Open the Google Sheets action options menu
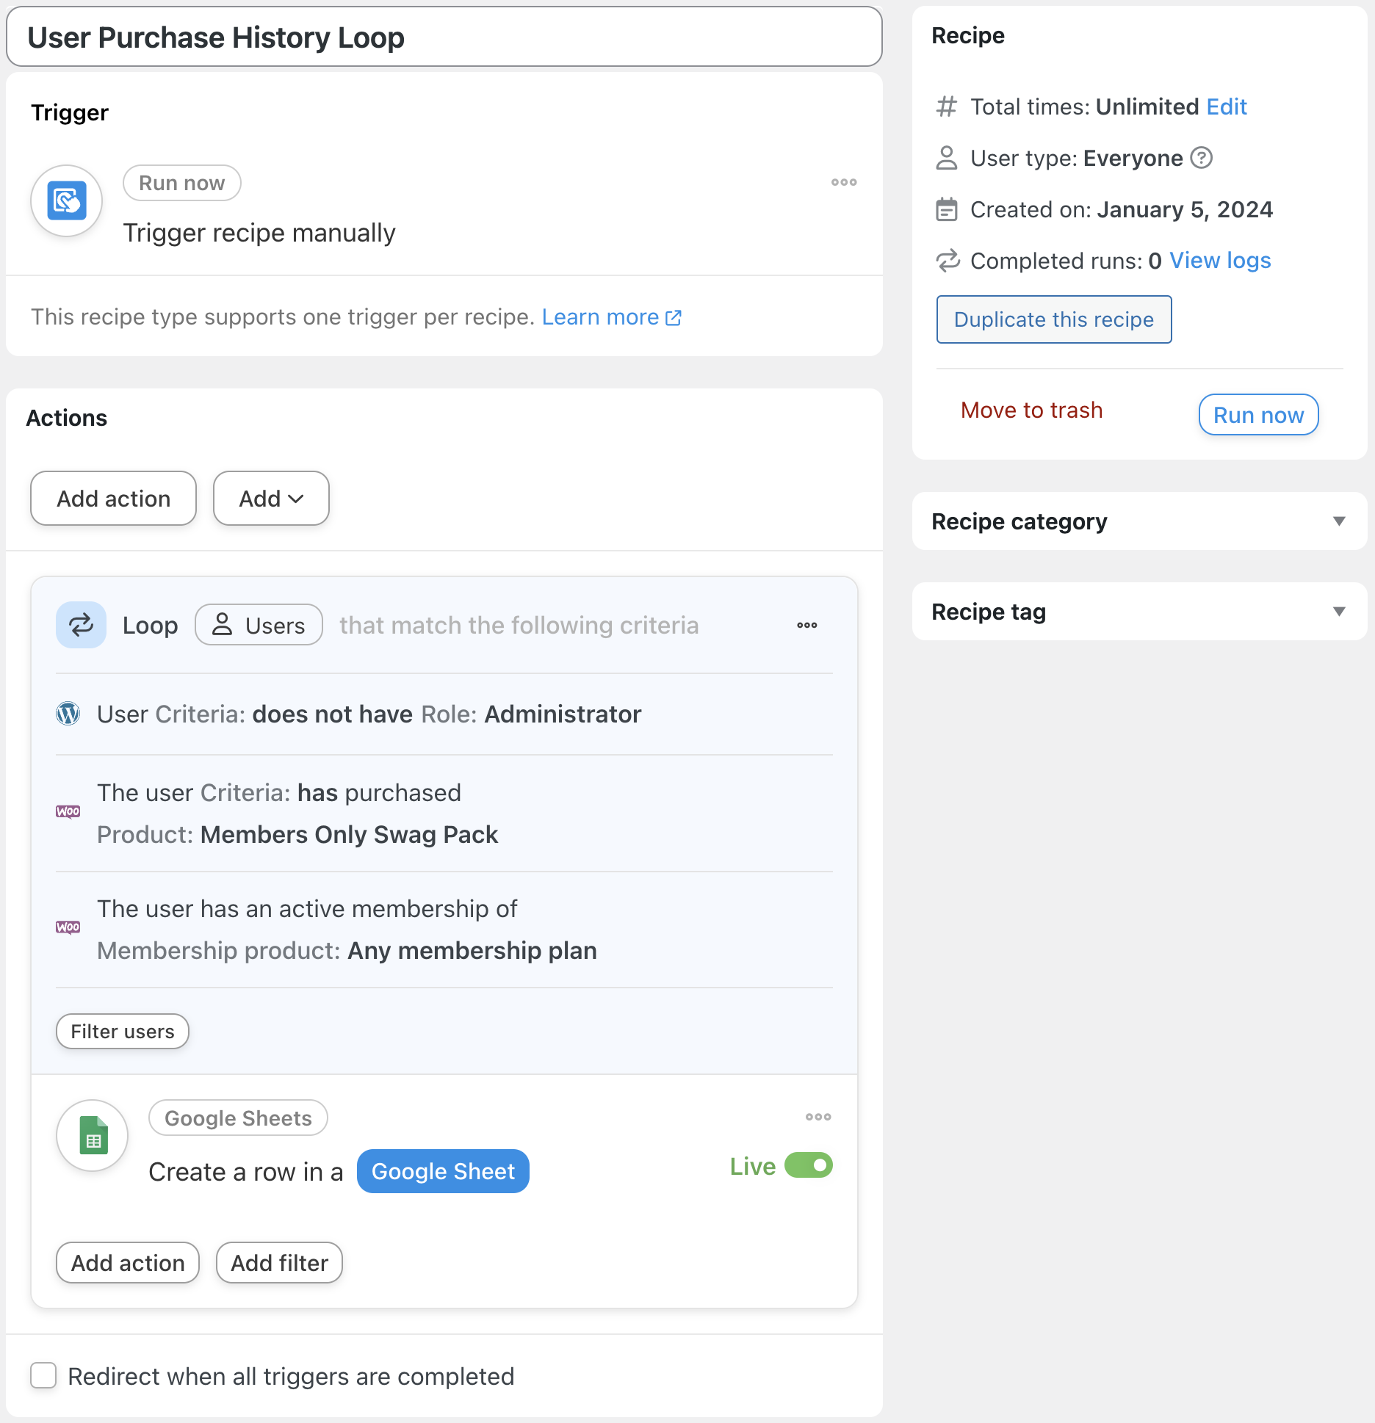Image resolution: width=1375 pixels, height=1423 pixels. point(818,1117)
